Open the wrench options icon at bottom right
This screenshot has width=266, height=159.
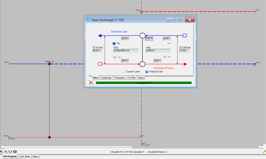[264, 152]
